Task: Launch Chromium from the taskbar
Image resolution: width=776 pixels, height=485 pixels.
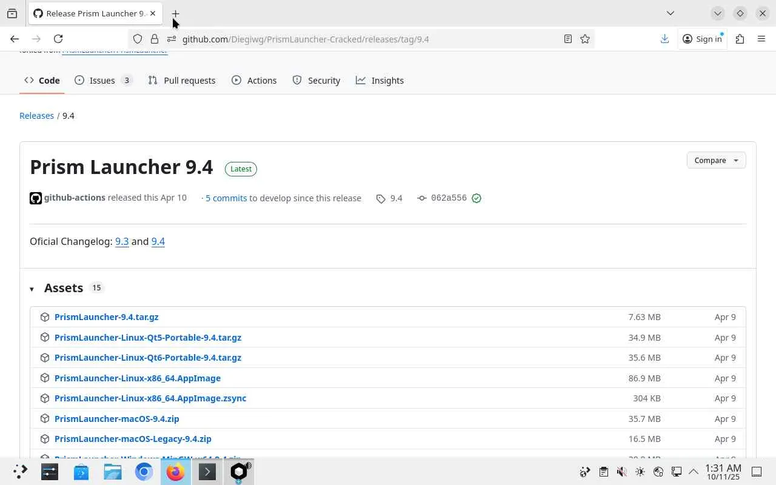Action: 144,472
